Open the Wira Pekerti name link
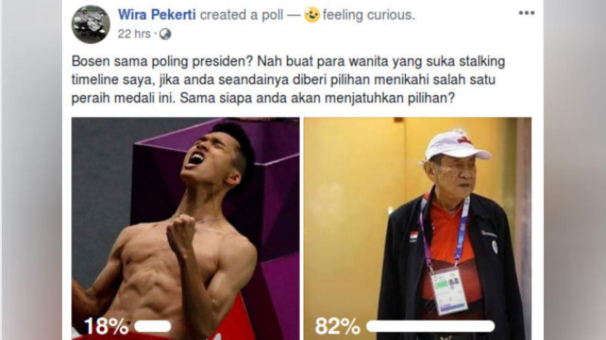 (x=157, y=15)
